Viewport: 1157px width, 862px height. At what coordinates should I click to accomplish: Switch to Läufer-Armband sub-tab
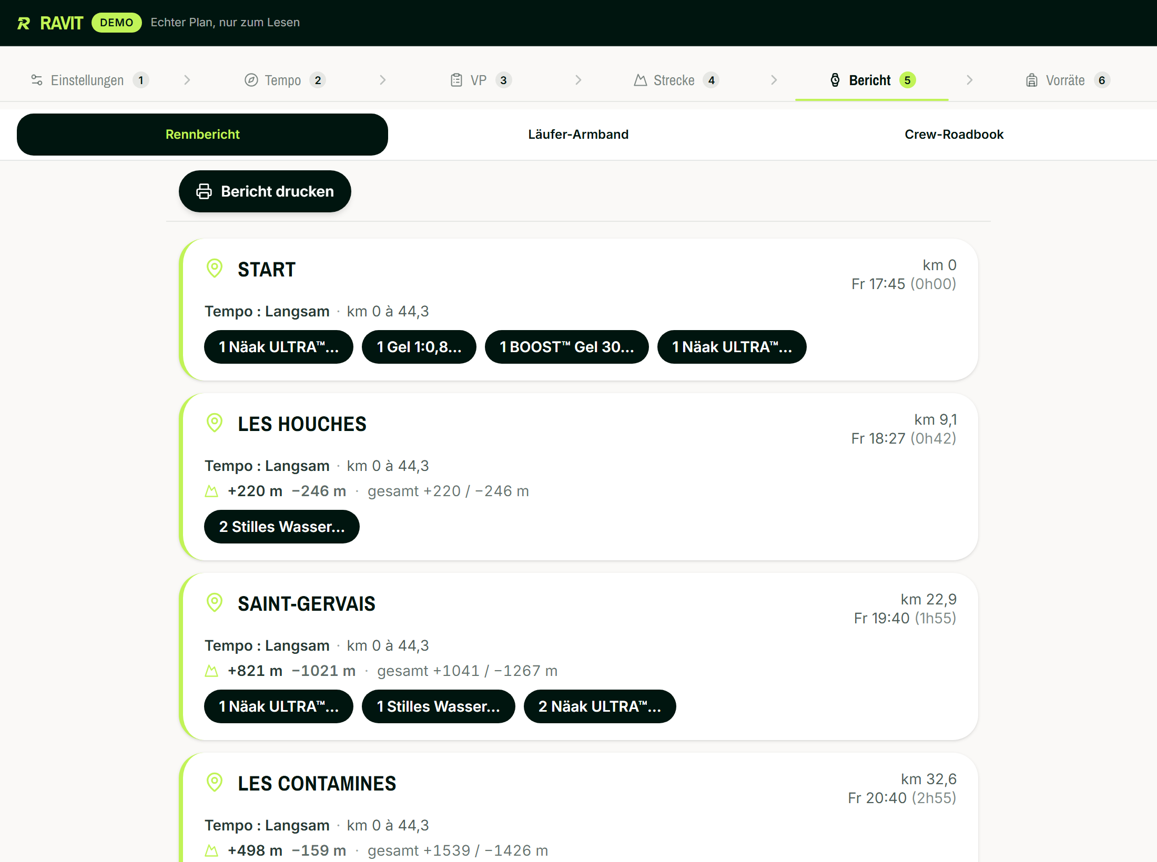tap(578, 135)
